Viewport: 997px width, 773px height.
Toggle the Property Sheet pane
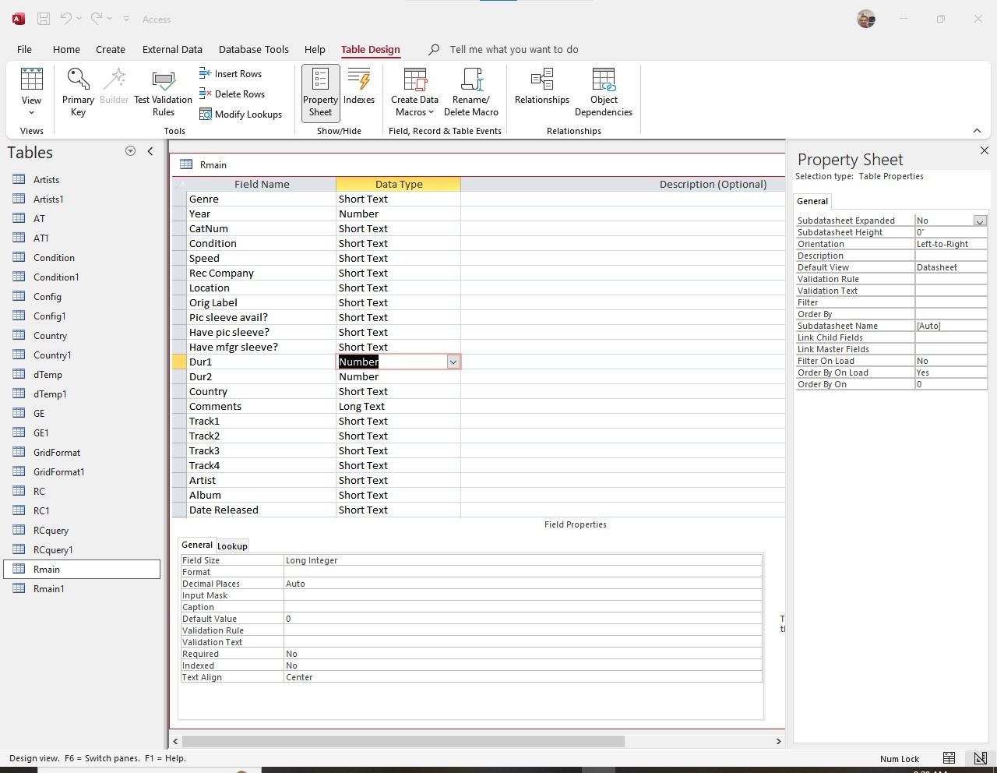(x=320, y=92)
